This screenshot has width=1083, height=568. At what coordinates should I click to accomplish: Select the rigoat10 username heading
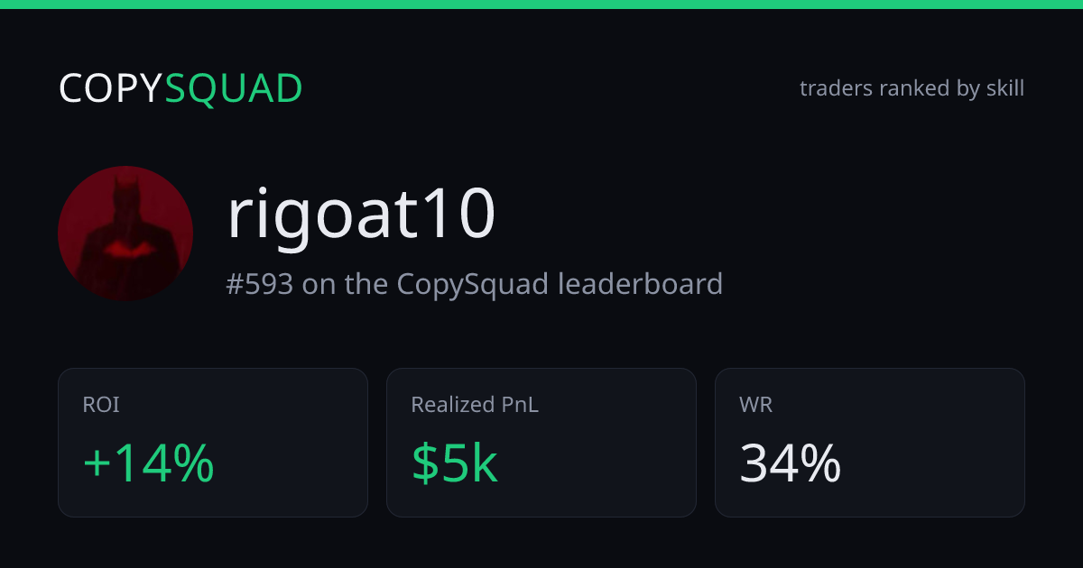pos(361,216)
